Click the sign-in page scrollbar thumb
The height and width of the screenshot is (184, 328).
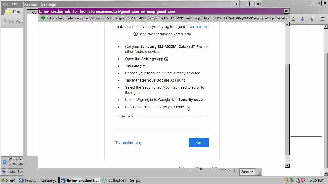(x=287, y=109)
